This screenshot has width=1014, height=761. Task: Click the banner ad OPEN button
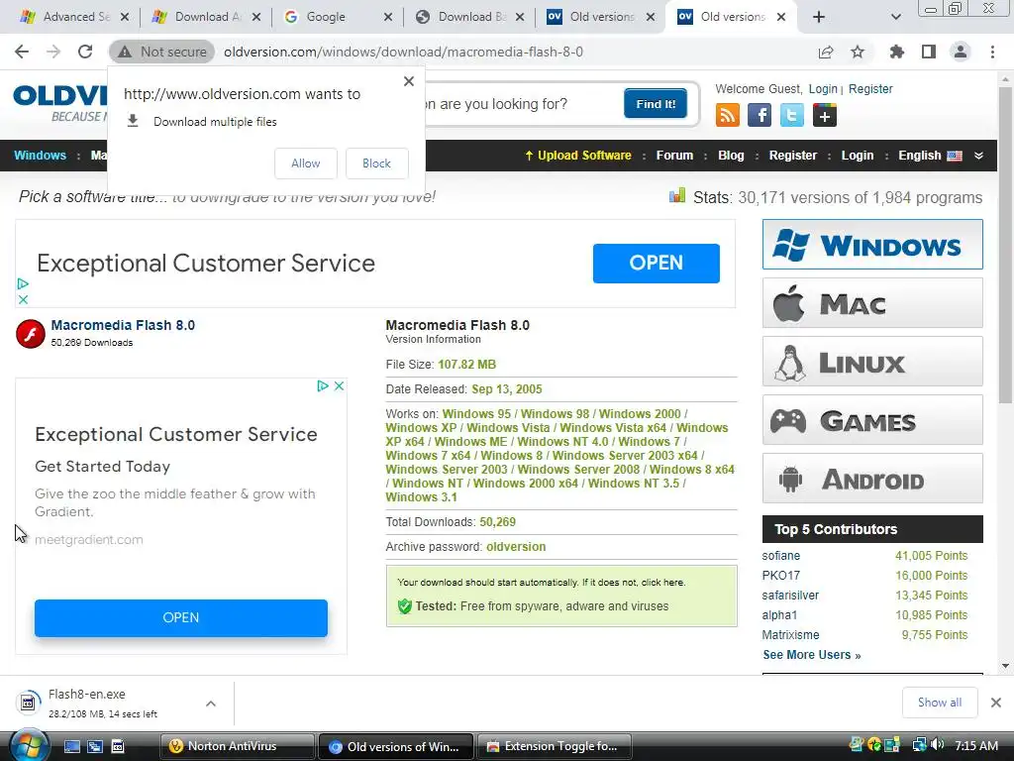(x=656, y=263)
